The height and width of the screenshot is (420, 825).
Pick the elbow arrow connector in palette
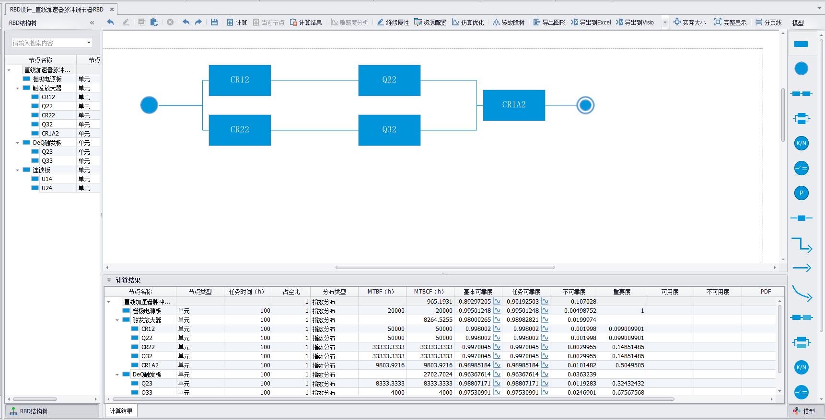[x=802, y=245]
